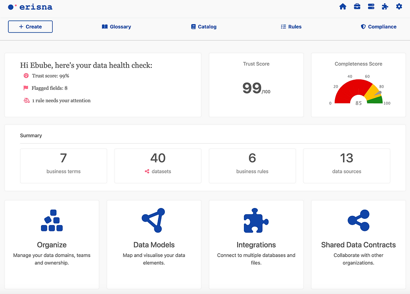The height and width of the screenshot is (294, 410).
Task: Go to the Catalog tab
Action: coord(203,27)
